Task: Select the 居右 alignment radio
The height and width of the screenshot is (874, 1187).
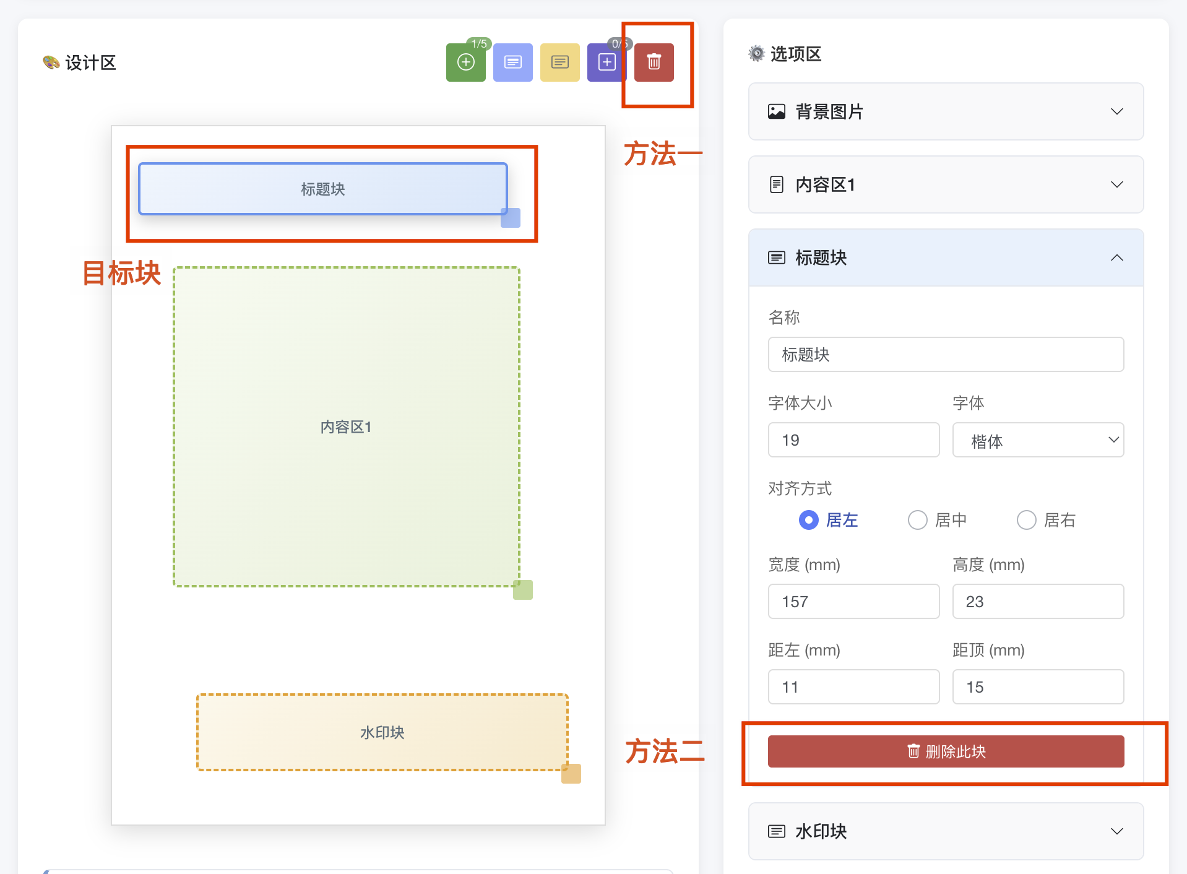Action: (1026, 520)
